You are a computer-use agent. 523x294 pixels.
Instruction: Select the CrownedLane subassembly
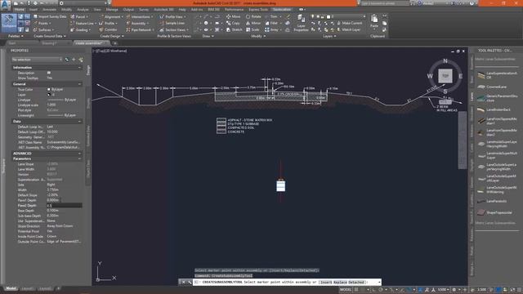point(492,87)
